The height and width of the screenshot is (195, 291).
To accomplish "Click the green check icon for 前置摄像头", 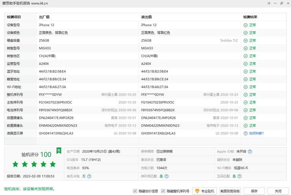I will [245, 126].
